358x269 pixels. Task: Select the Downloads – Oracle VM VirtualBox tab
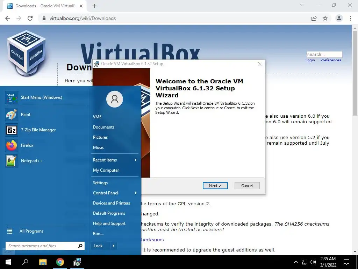point(45,6)
